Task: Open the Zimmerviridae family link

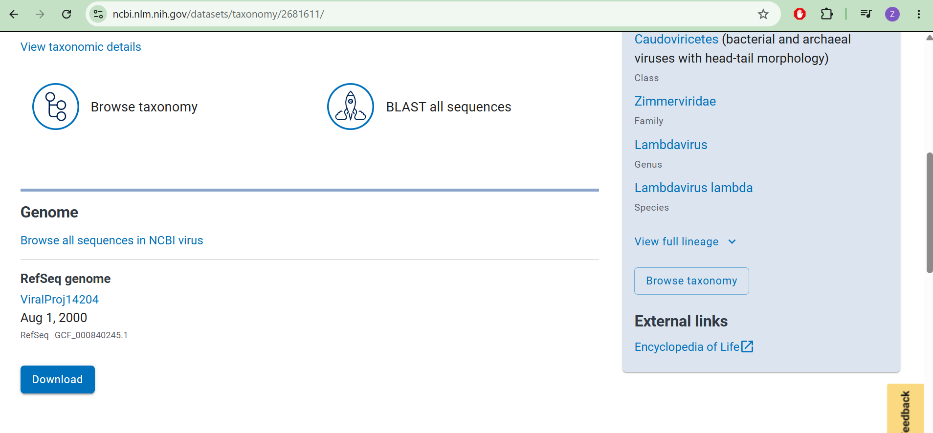Action: 675,101
